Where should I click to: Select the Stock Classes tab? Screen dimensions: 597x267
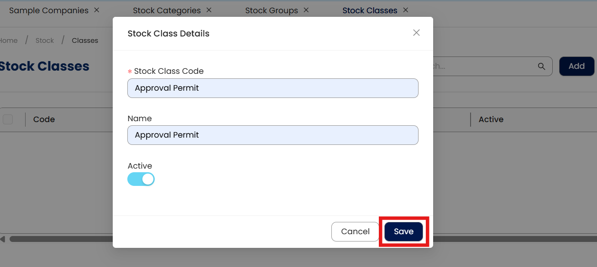(x=370, y=10)
